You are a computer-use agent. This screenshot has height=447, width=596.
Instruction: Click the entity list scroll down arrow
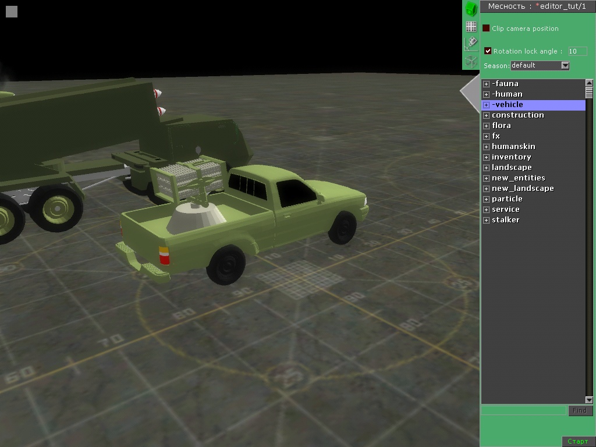click(x=589, y=400)
